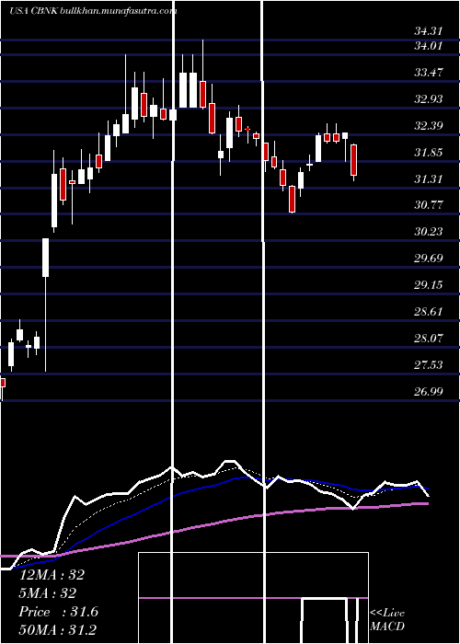Click the 32.39 price axis label

[429, 126]
